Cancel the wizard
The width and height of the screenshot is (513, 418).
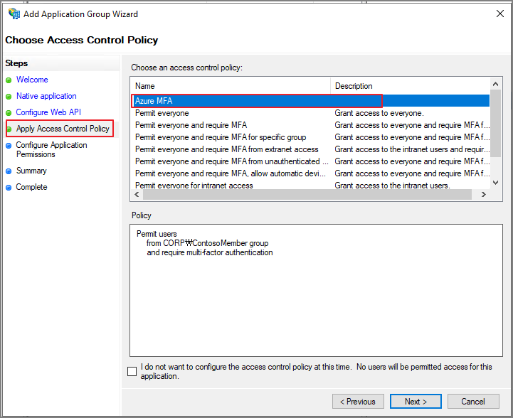pyautogui.click(x=473, y=402)
